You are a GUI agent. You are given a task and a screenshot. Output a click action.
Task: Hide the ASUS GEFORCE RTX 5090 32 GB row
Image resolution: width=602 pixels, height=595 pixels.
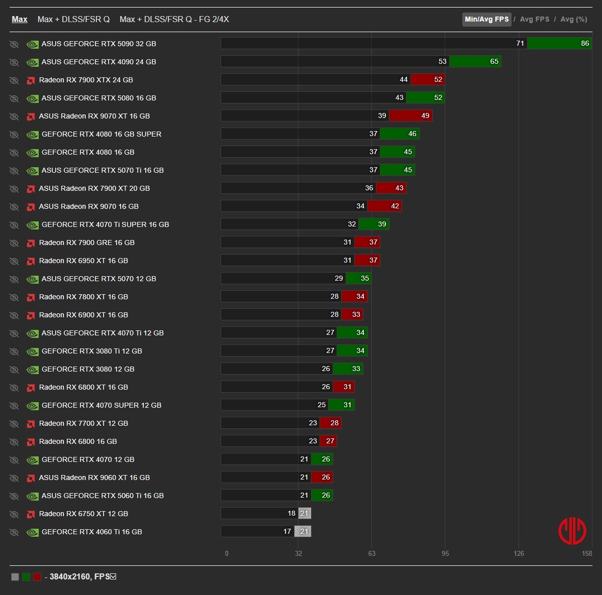coord(14,44)
